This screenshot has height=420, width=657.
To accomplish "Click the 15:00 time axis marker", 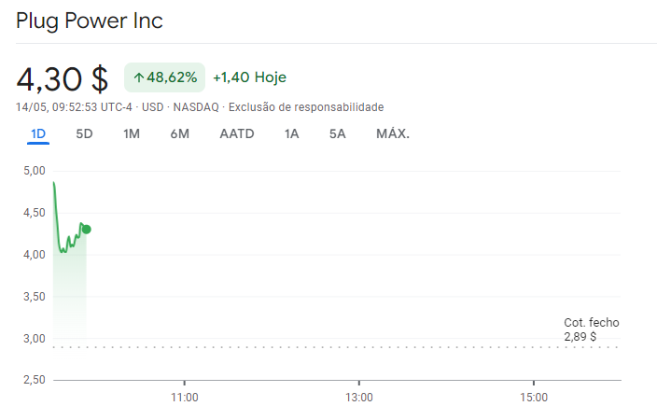I will (x=534, y=398).
